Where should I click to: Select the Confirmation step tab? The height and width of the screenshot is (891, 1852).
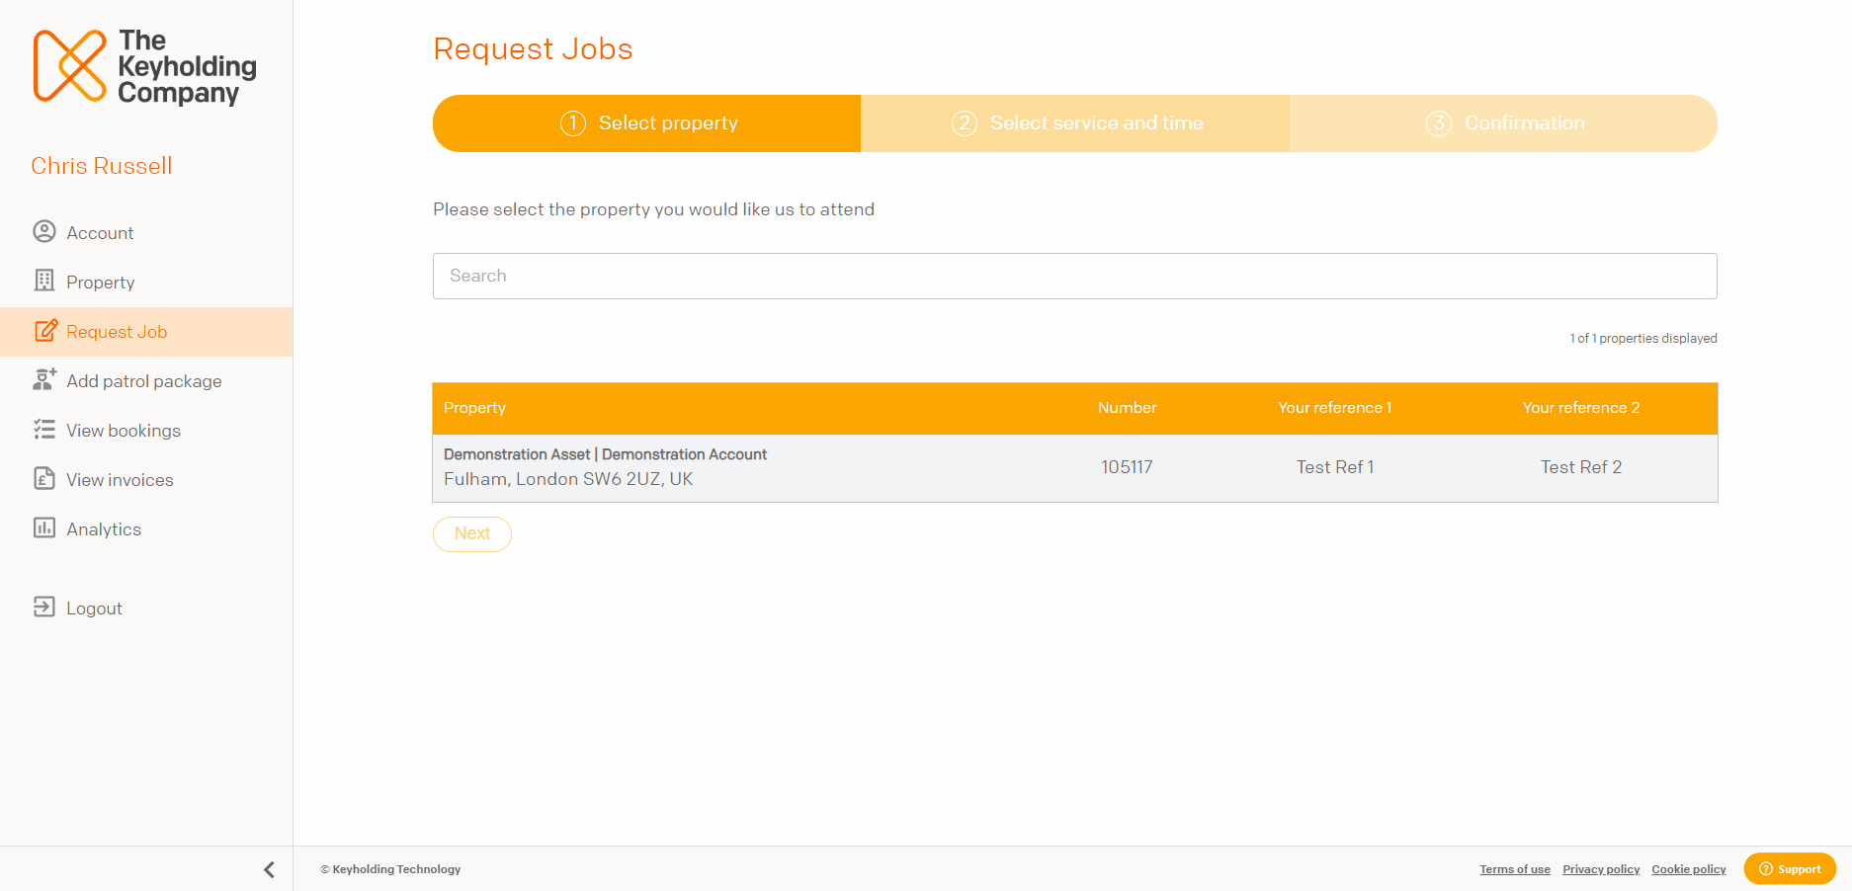click(1503, 123)
